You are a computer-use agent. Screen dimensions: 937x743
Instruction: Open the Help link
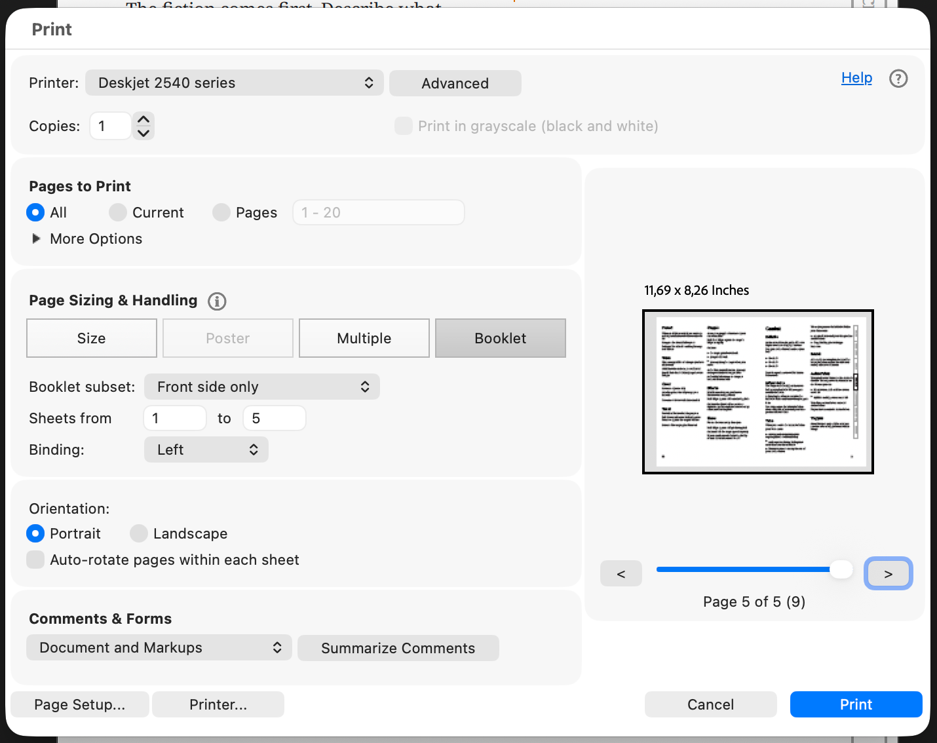tap(857, 78)
